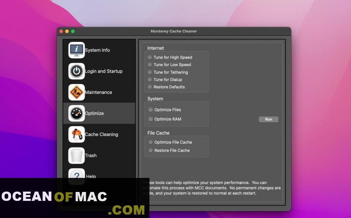Click the "System" group heading
This screenshot has width=351, height=218.
pos(155,99)
